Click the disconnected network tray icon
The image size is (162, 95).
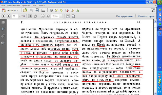(x=160, y=74)
